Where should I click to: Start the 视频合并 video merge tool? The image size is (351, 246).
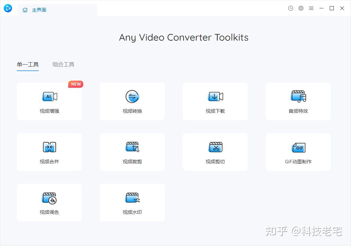49,152
